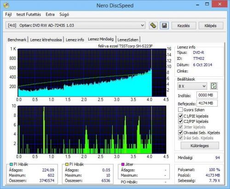Image resolution: width=230 pixels, height=189 pixels.
Task: Click the disabled Írási Seb. Kijelzés checkbox
Action: pos(180,138)
